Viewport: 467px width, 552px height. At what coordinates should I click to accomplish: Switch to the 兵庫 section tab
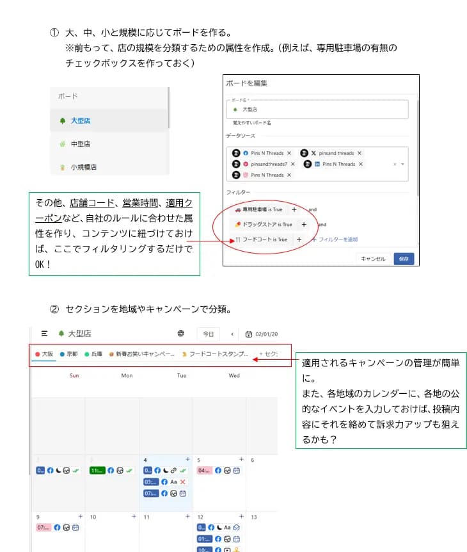(x=93, y=353)
